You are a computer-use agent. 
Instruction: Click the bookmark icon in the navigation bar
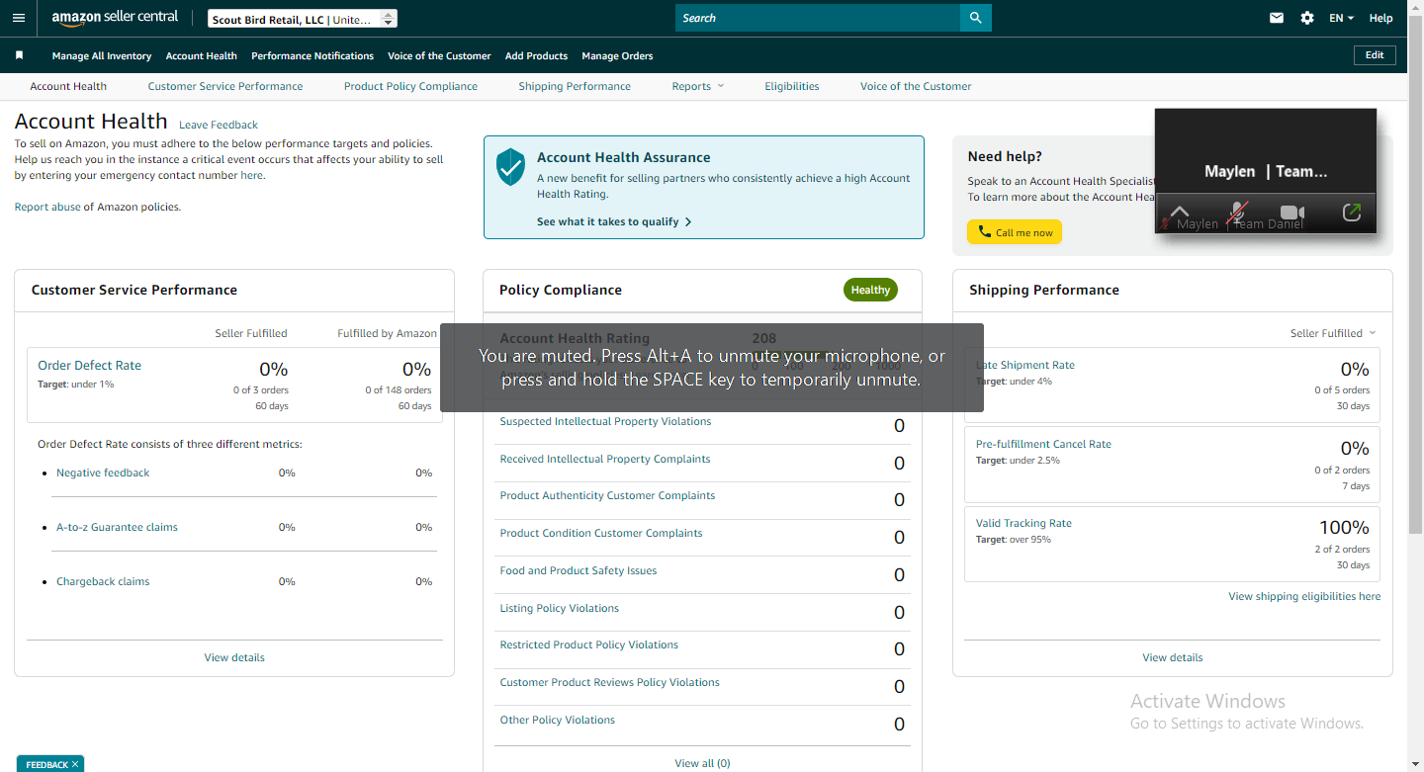(20, 55)
